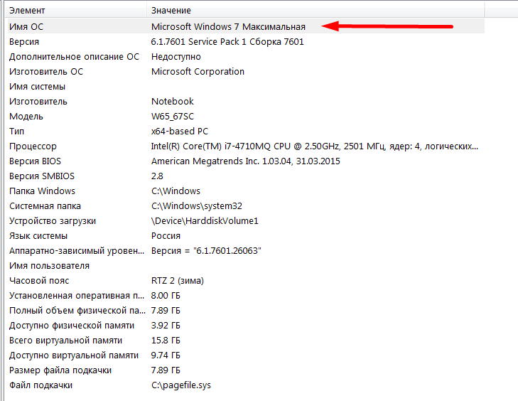Viewport: 518px width, 401px height.
Task: Select the "Версия SMBIOS" row
Action: pos(42,176)
